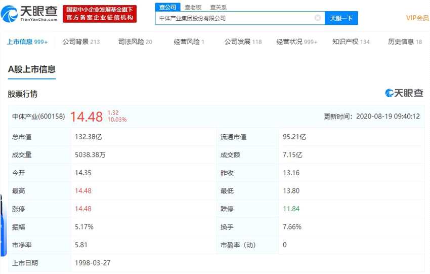Screen dimensions: 430x274
Task: Click the TianYanCha logo at top left
Action: (x=29, y=14)
